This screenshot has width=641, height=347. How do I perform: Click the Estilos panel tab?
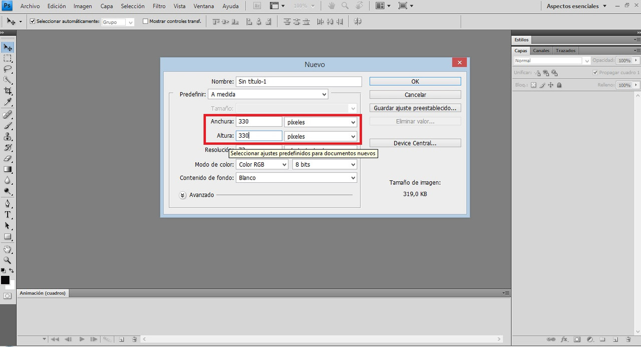click(521, 40)
